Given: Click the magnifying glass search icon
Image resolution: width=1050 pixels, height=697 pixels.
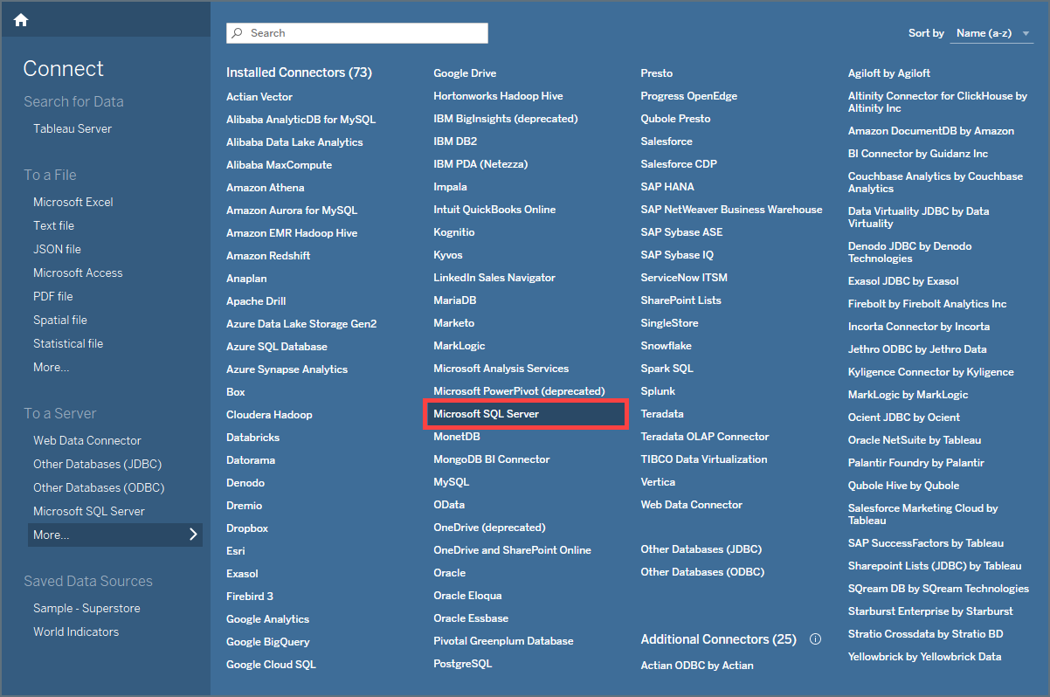Looking at the screenshot, I should pos(236,32).
